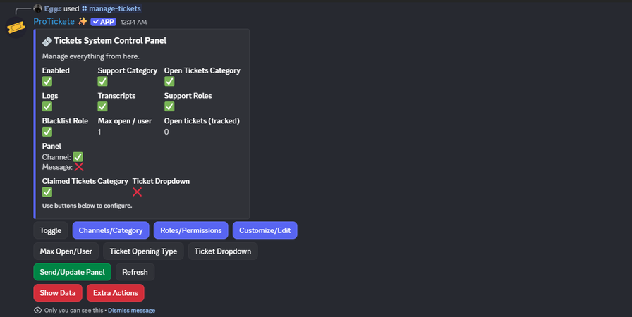632x317 pixels.
Task: Open the Roles/Permissions configuration
Action: [190, 230]
